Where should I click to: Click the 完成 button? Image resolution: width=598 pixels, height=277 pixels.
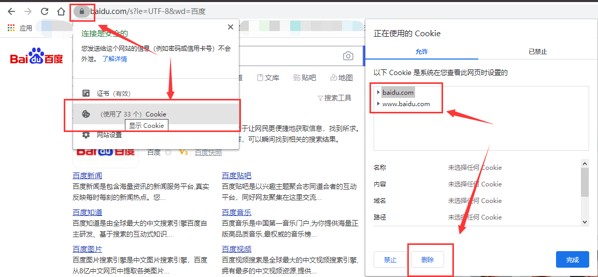pos(573,260)
